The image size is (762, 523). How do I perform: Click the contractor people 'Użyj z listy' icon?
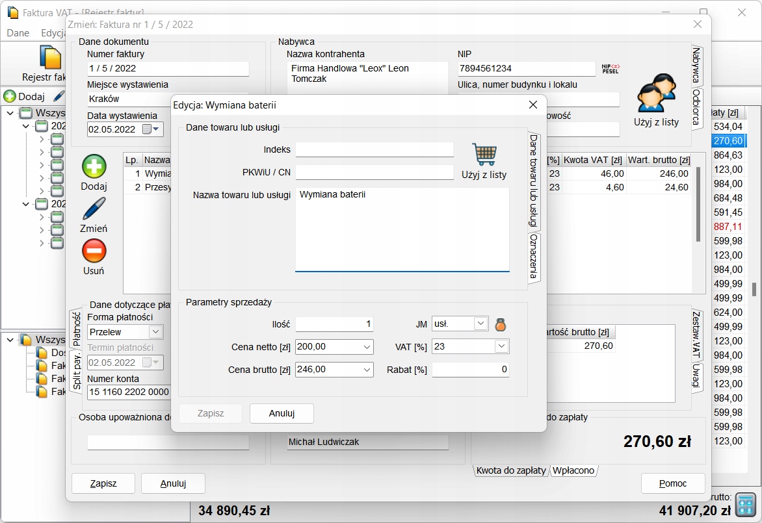tap(656, 94)
